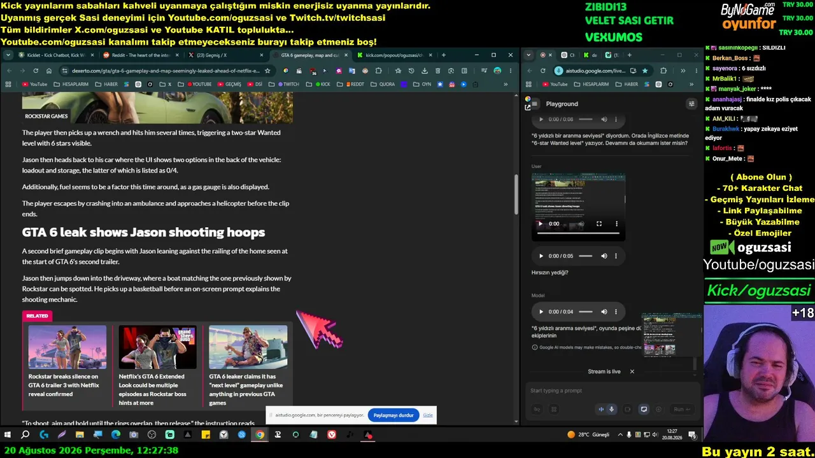This screenshot has width=815, height=458.
Task: Open Microsoft Edge from the taskbar
Action: tap(116, 435)
